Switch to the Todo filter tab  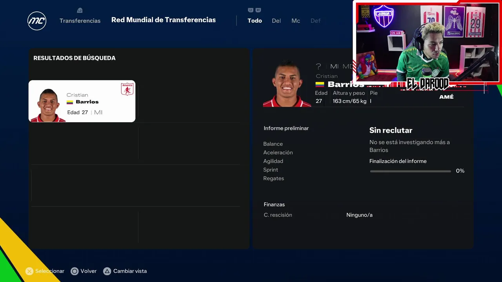click(x=255, y=21)
